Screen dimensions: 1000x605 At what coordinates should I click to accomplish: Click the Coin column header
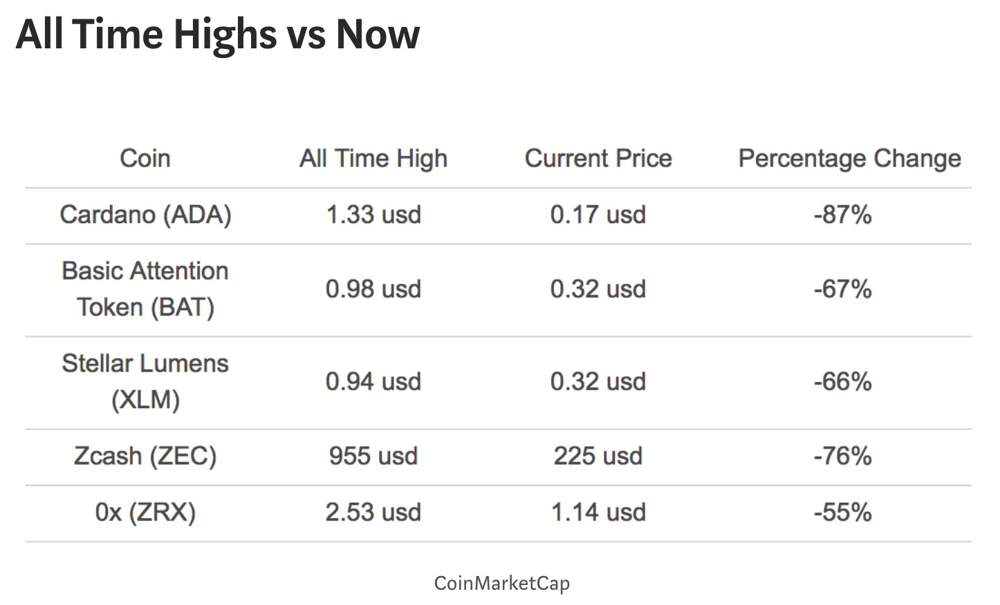tap(145, 158)
